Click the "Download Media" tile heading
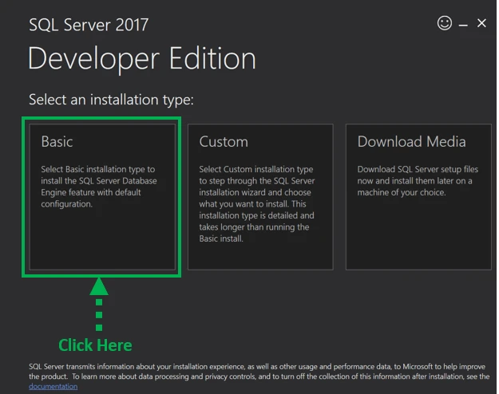Image resolution: width=499 pixels, height=394 pixels. point(411,142)
